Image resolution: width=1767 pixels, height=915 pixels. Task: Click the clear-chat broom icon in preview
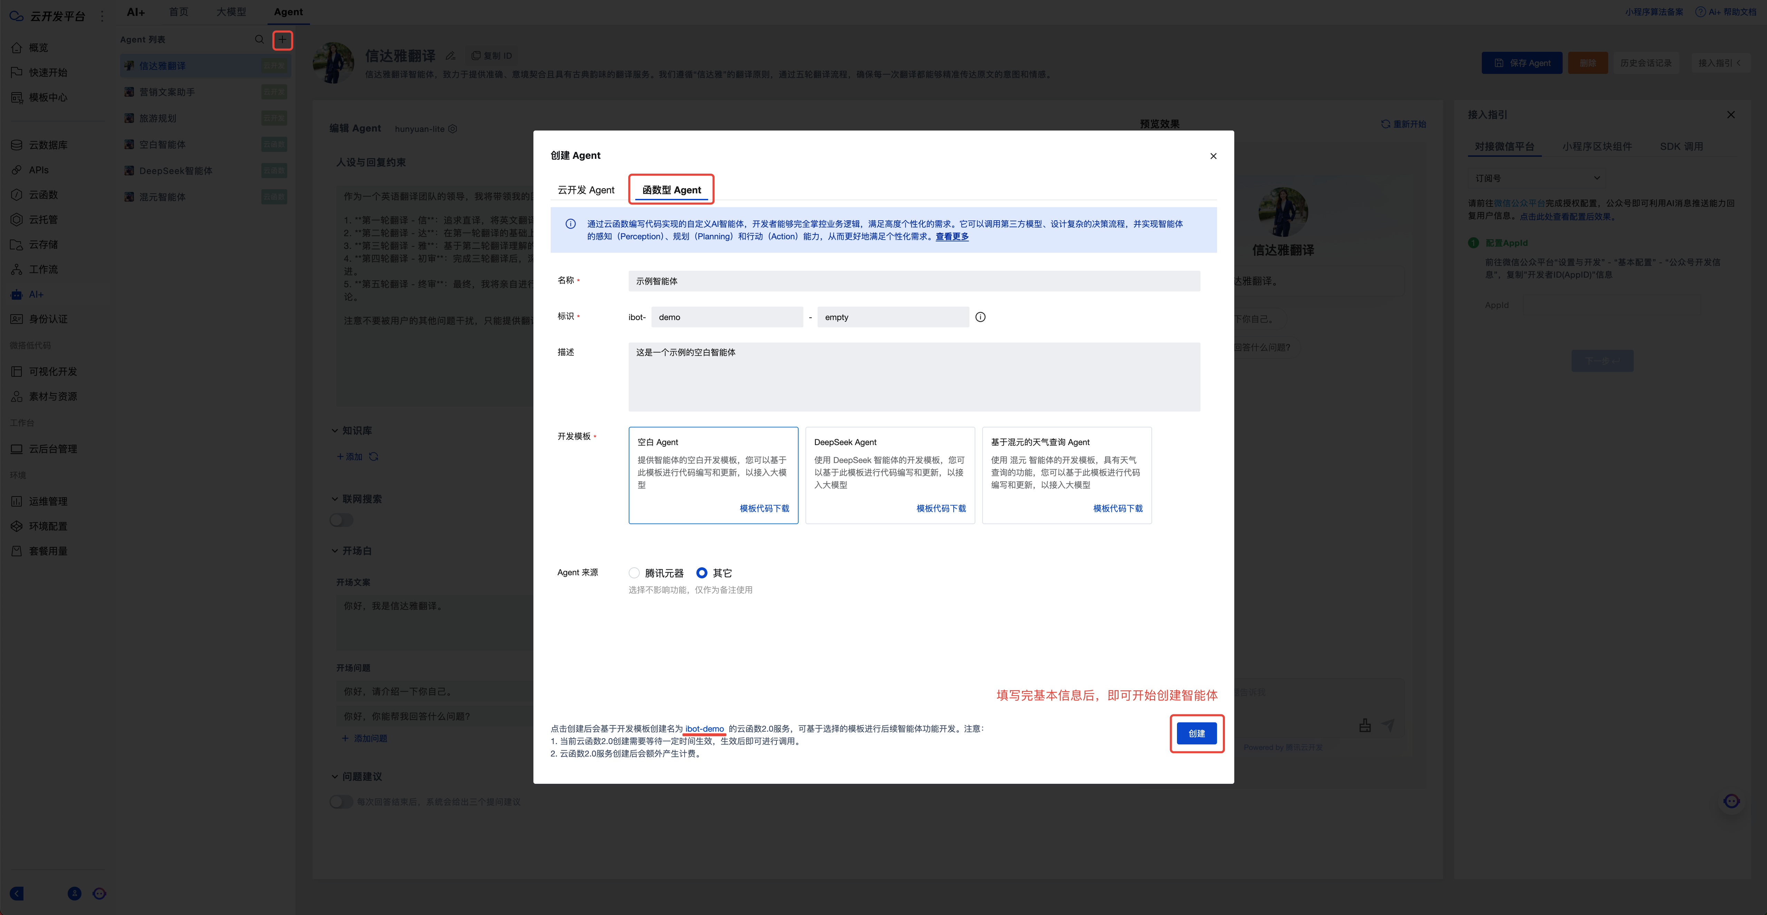(1365, 725)
